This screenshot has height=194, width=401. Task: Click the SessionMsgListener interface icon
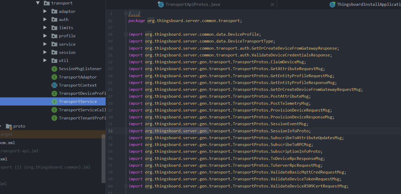(54, 69)
